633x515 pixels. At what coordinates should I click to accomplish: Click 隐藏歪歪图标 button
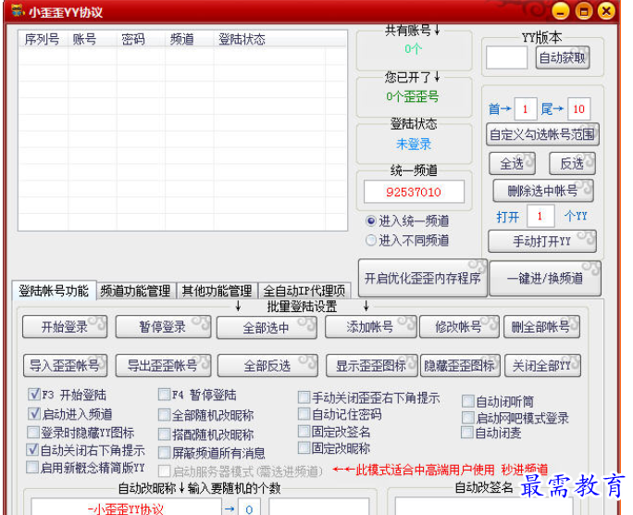(x=460, y=366)
